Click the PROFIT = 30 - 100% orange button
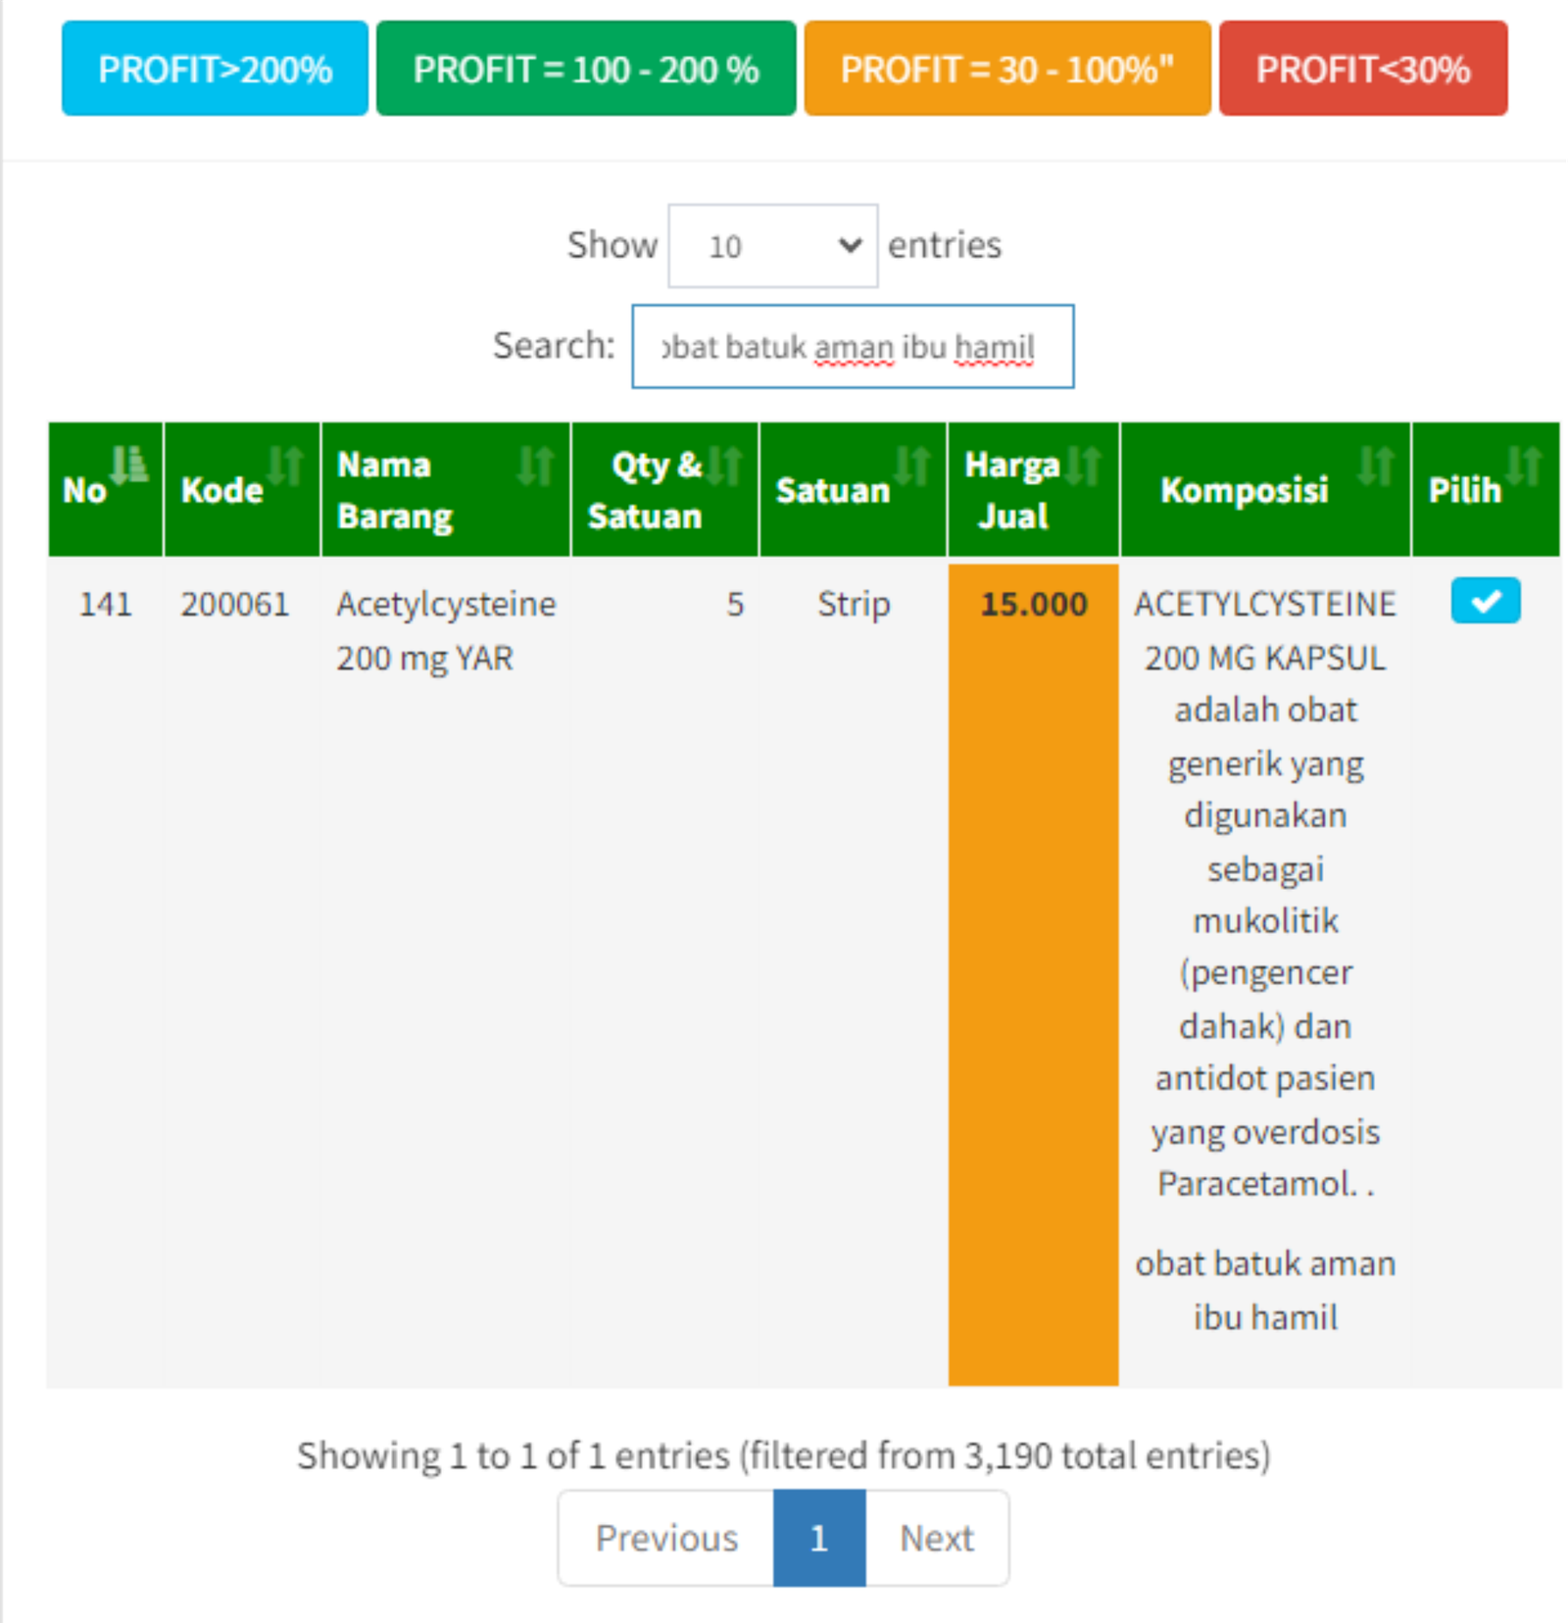This screenshot has width=1568, height=1623. (x=1007, y=69)
